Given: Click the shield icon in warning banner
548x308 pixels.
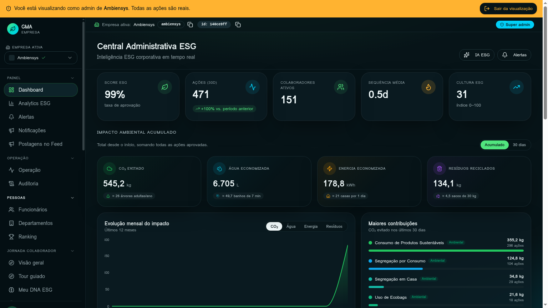Looking at the screenshot, I should coord(9,8).
